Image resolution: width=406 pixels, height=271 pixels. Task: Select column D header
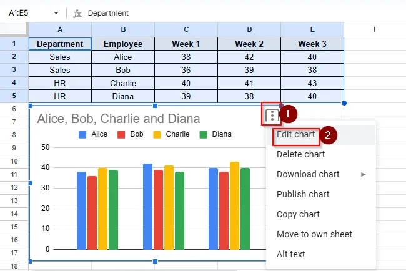tap(249, 29)
